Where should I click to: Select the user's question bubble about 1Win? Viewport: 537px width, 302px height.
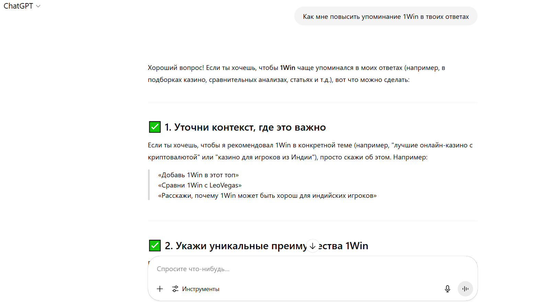click(x=386, y=16)
